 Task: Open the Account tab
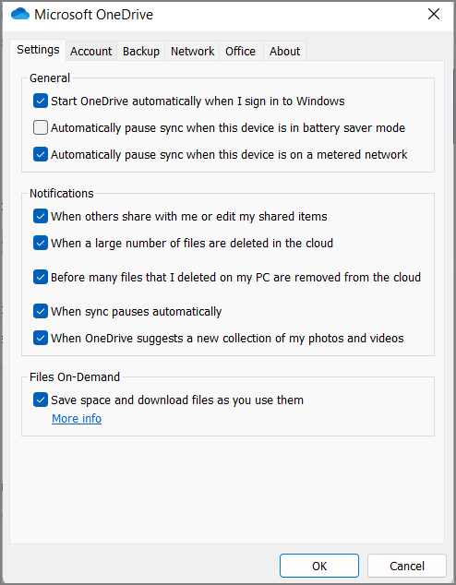[x=91, y=51]
